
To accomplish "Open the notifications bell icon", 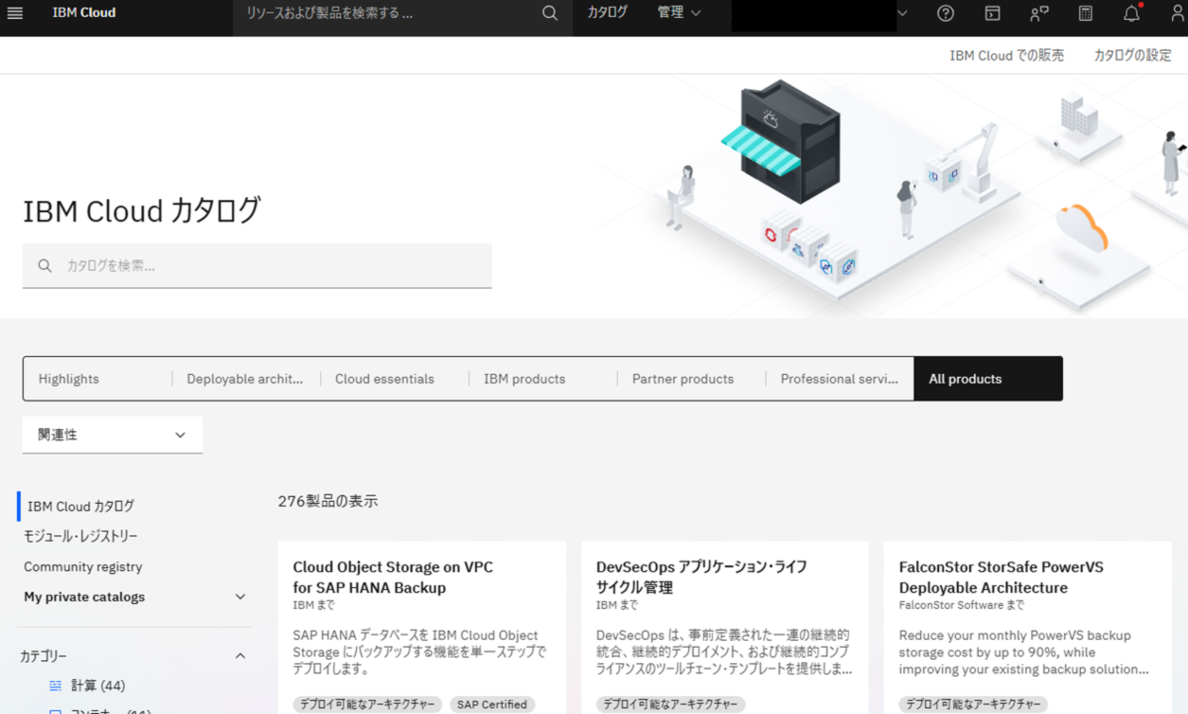I will 1131,13.
